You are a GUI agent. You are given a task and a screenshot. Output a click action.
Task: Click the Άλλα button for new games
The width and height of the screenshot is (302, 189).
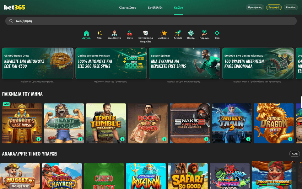pos(295,154)
